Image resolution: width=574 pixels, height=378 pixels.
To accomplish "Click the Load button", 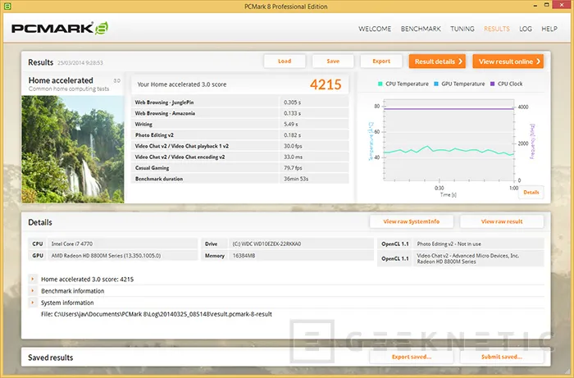I will click(x=285, y=61).
